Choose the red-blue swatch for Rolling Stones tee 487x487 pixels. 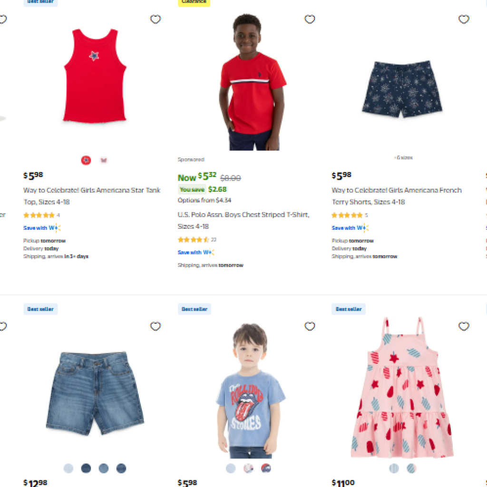266,468
